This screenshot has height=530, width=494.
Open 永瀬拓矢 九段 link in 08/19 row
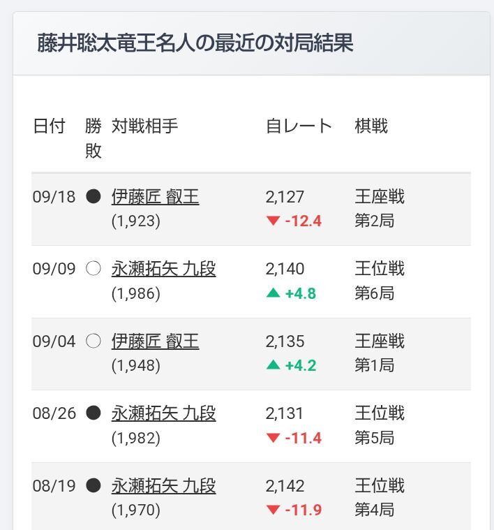163,486
